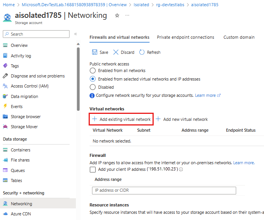Viewport: 264px width, 220px height.
Task: Click the search magnifier icon
Action: coord(7,34)
